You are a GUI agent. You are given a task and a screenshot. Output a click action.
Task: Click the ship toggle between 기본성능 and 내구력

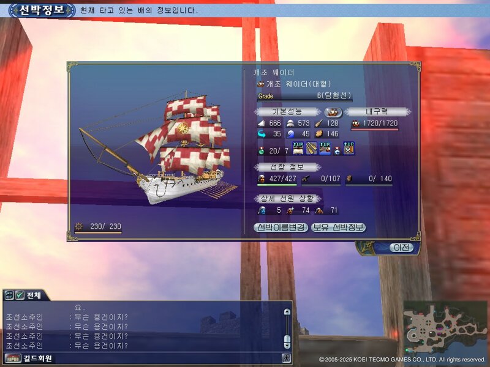tap(333, 112)
